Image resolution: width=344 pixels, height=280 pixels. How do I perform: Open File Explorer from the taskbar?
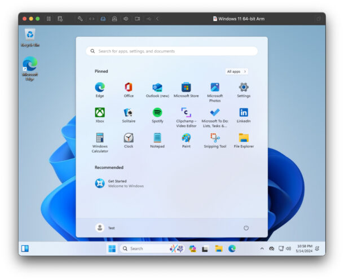point(218,248)
